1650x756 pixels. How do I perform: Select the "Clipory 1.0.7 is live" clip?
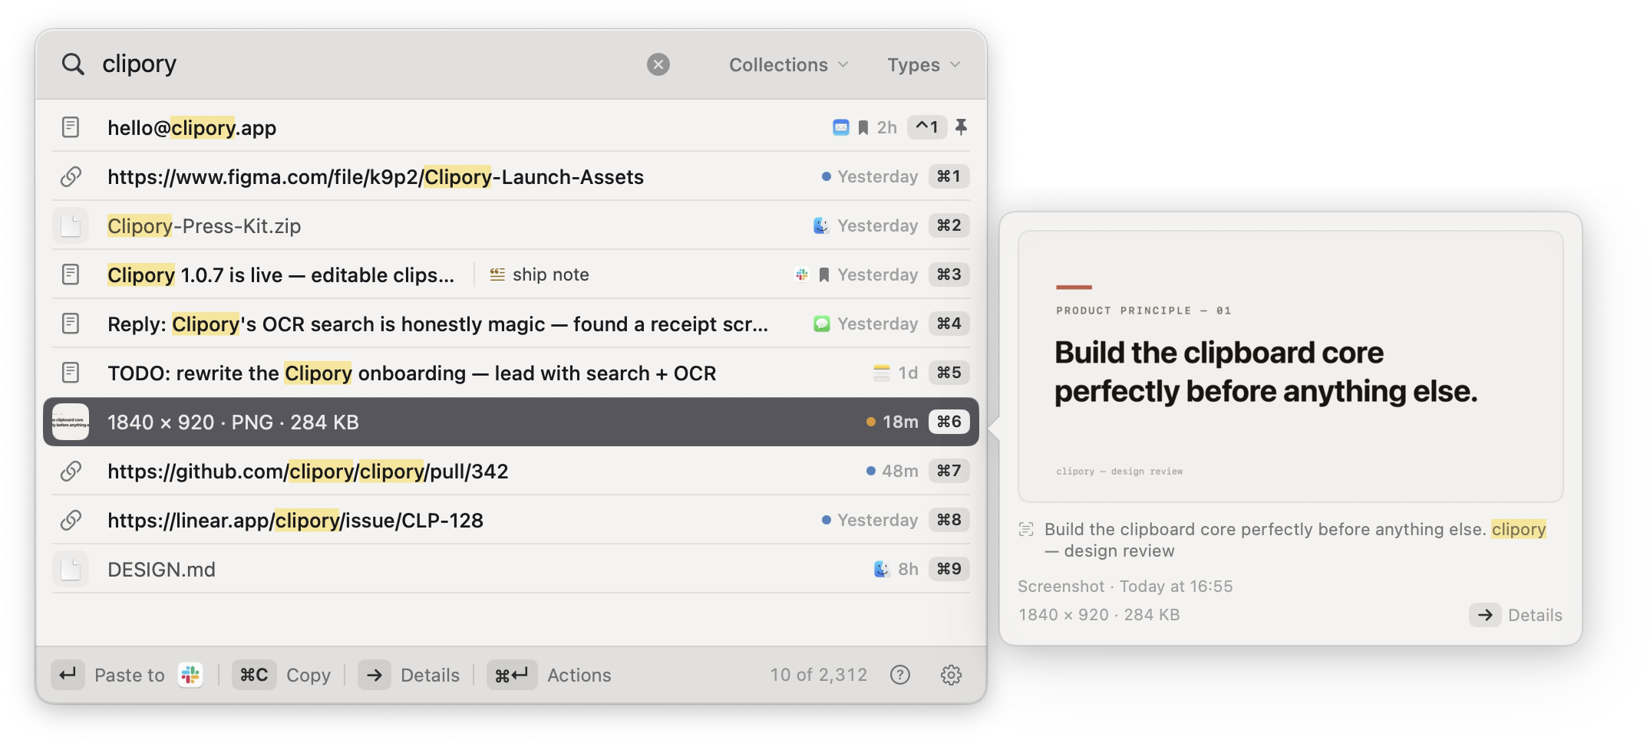click(x=281, y=275)
